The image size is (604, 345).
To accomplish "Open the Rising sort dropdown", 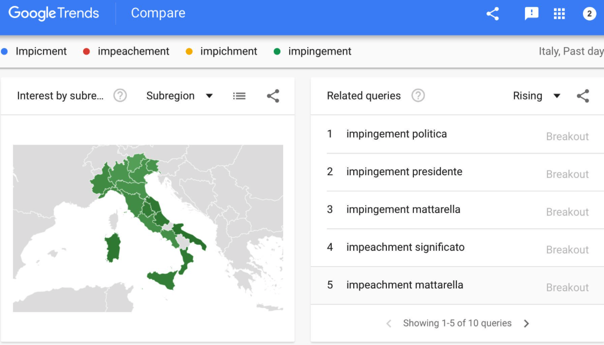I will click(536, 96).
